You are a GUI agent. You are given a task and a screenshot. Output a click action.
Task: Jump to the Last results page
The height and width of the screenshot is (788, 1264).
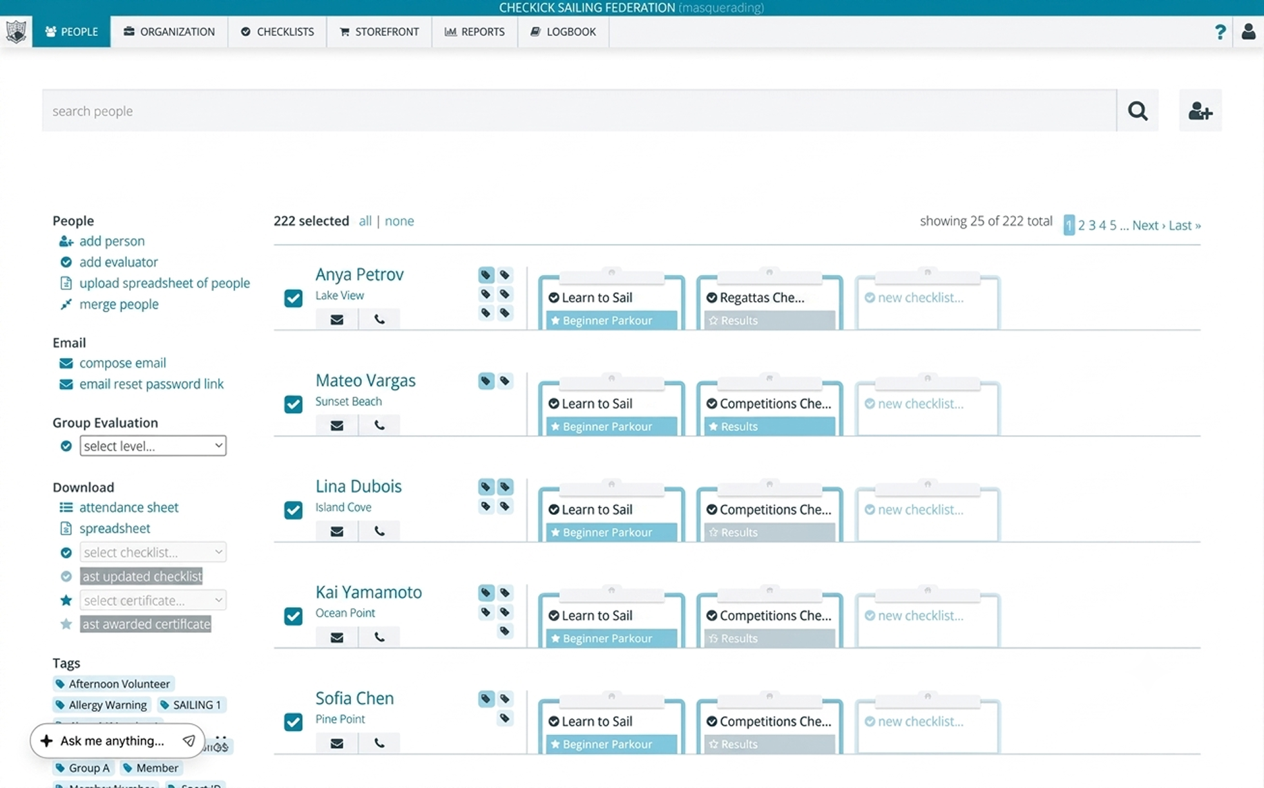1185,225
